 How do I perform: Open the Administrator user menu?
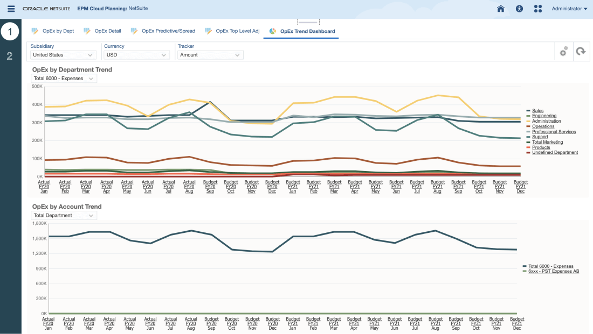point(569,9)
